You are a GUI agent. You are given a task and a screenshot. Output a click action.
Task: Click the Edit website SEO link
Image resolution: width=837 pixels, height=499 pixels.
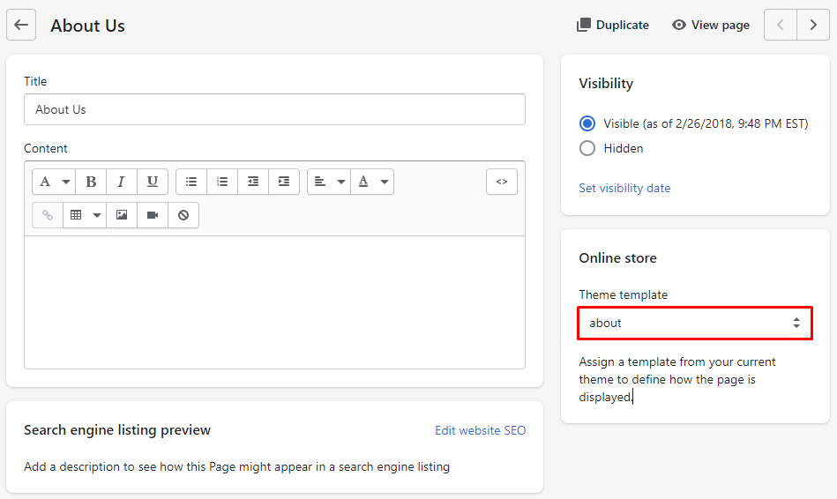[480, 430]
